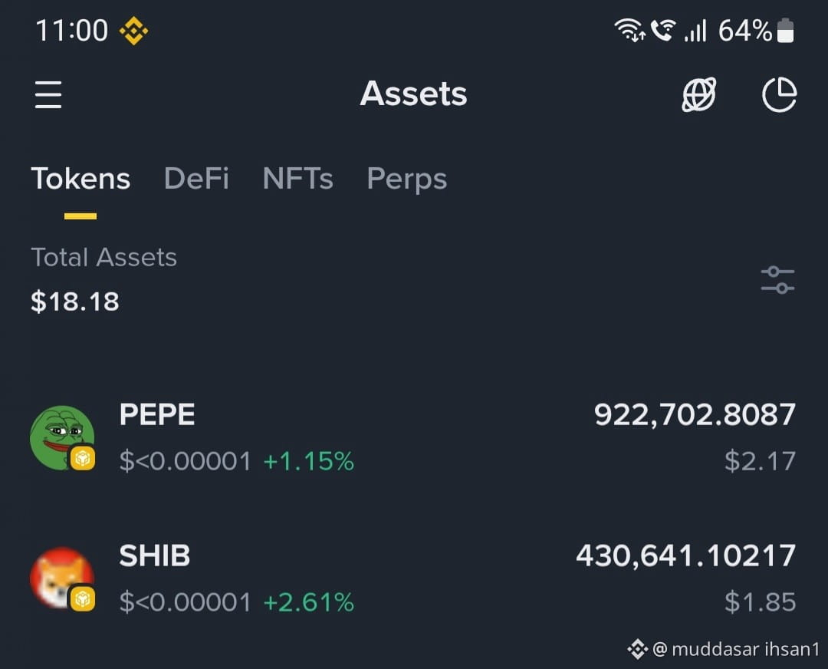828x669 pixels.
Task: Open the asset filter sliders icon
Action: tap(777, 279)
